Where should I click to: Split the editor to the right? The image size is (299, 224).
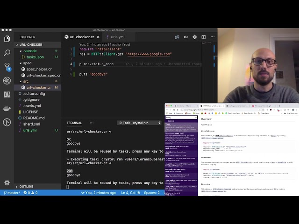coord(204,37)
